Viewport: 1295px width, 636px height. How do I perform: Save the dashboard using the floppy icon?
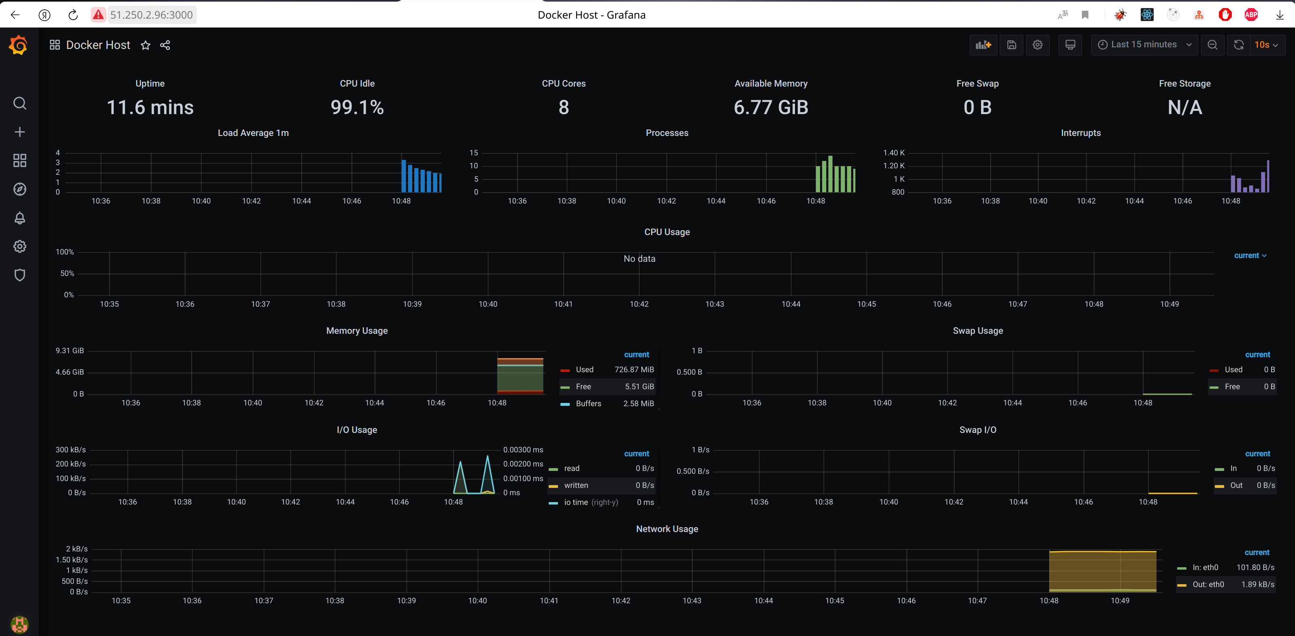coord(1012,45)
